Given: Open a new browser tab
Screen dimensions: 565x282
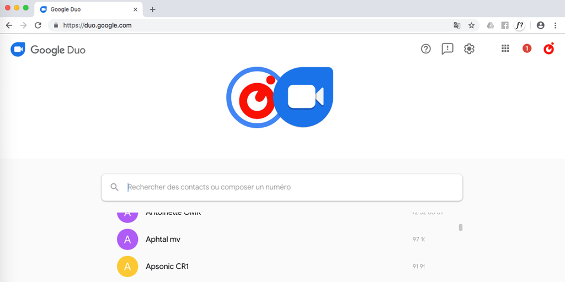Looking at the screenshot, I should pyautogui.click(x=152, y=9).
